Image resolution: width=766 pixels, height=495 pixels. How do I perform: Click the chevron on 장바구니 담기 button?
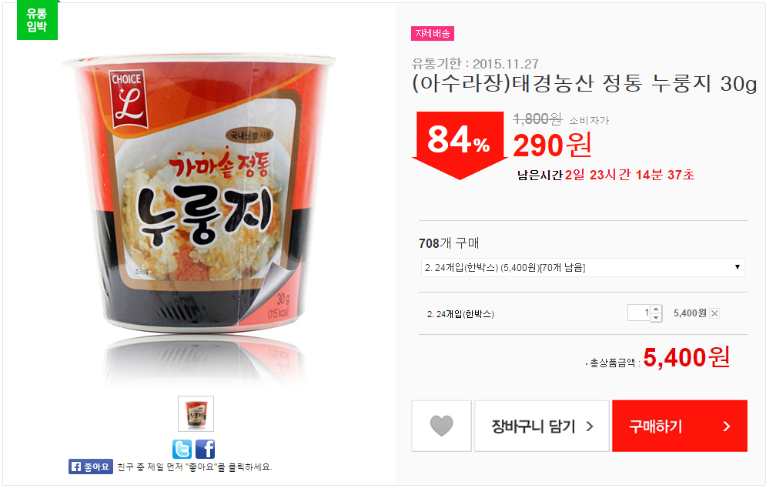590,426
